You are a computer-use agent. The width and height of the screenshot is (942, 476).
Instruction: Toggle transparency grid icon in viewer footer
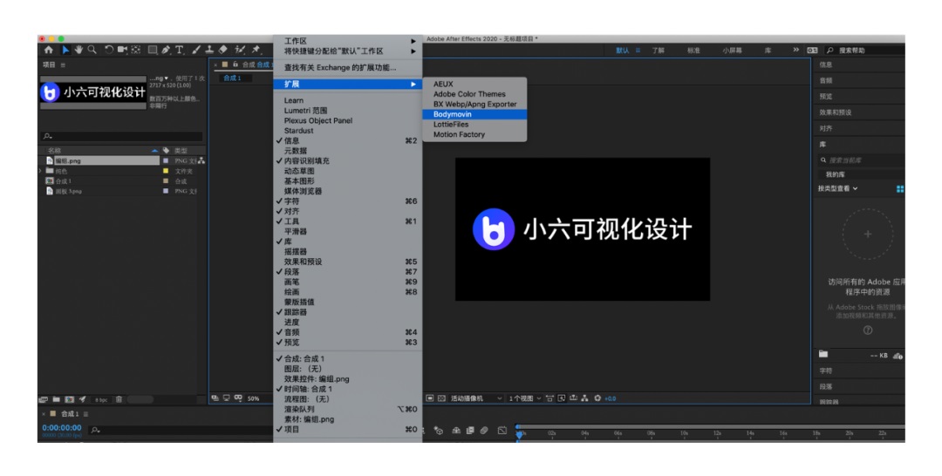(441, 398)
